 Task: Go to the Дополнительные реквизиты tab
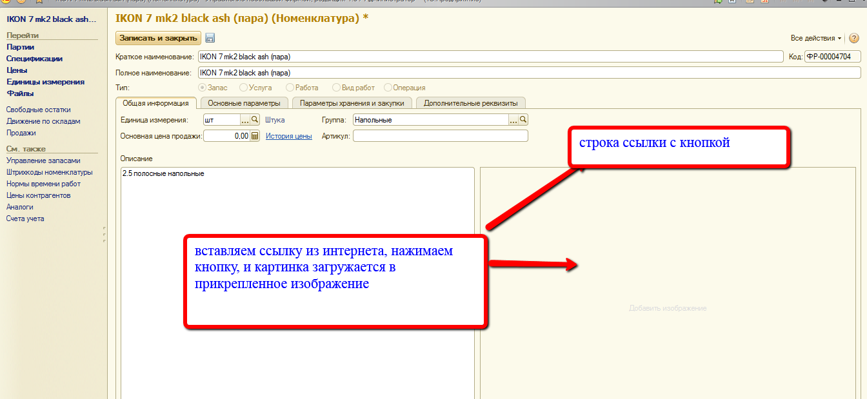[x=470, y=103]
